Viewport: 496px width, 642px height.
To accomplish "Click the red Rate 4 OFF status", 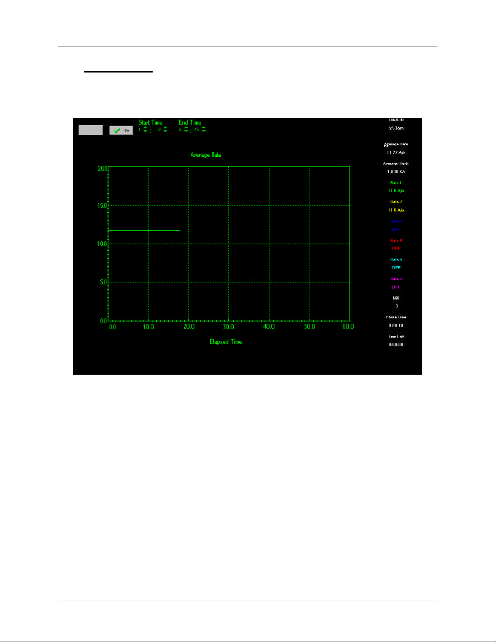I will 396,248.
